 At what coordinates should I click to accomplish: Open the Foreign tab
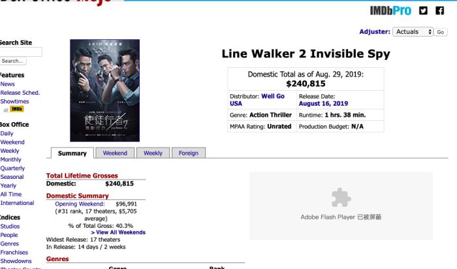[188, 153]
